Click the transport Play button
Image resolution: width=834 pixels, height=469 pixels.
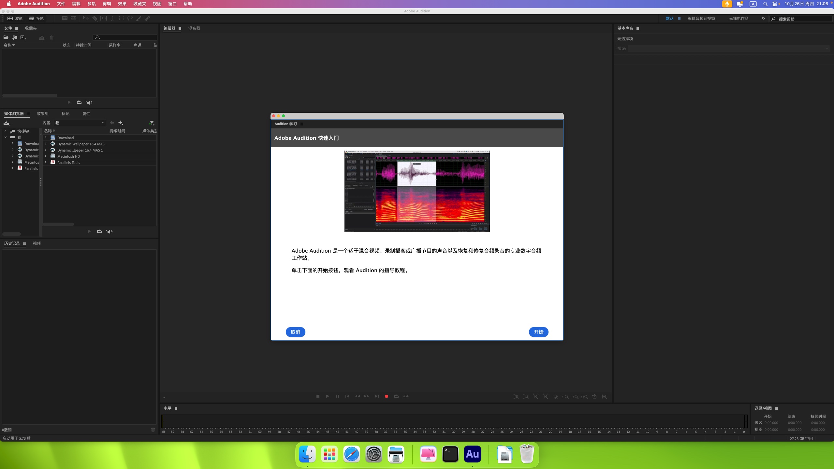pos(328,396)
